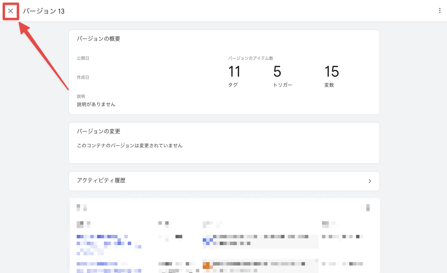The image size is (447, 273).
Task: Select the trigger count number 5
Action: [x=277, y=72]
